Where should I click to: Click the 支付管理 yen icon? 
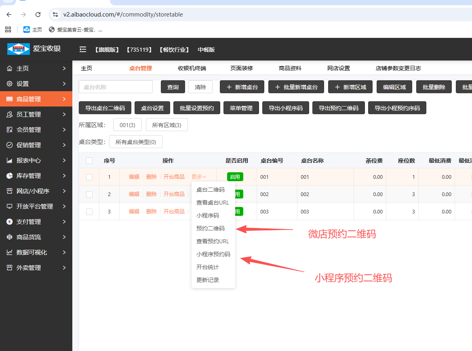click(x=10, y=222)
